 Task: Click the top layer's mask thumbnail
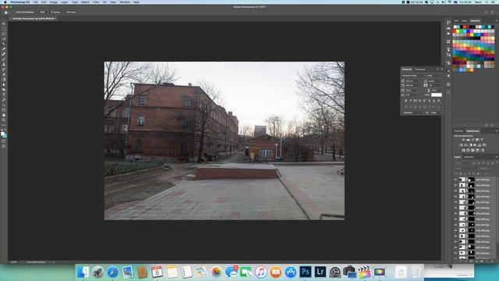tap(471, 180)
